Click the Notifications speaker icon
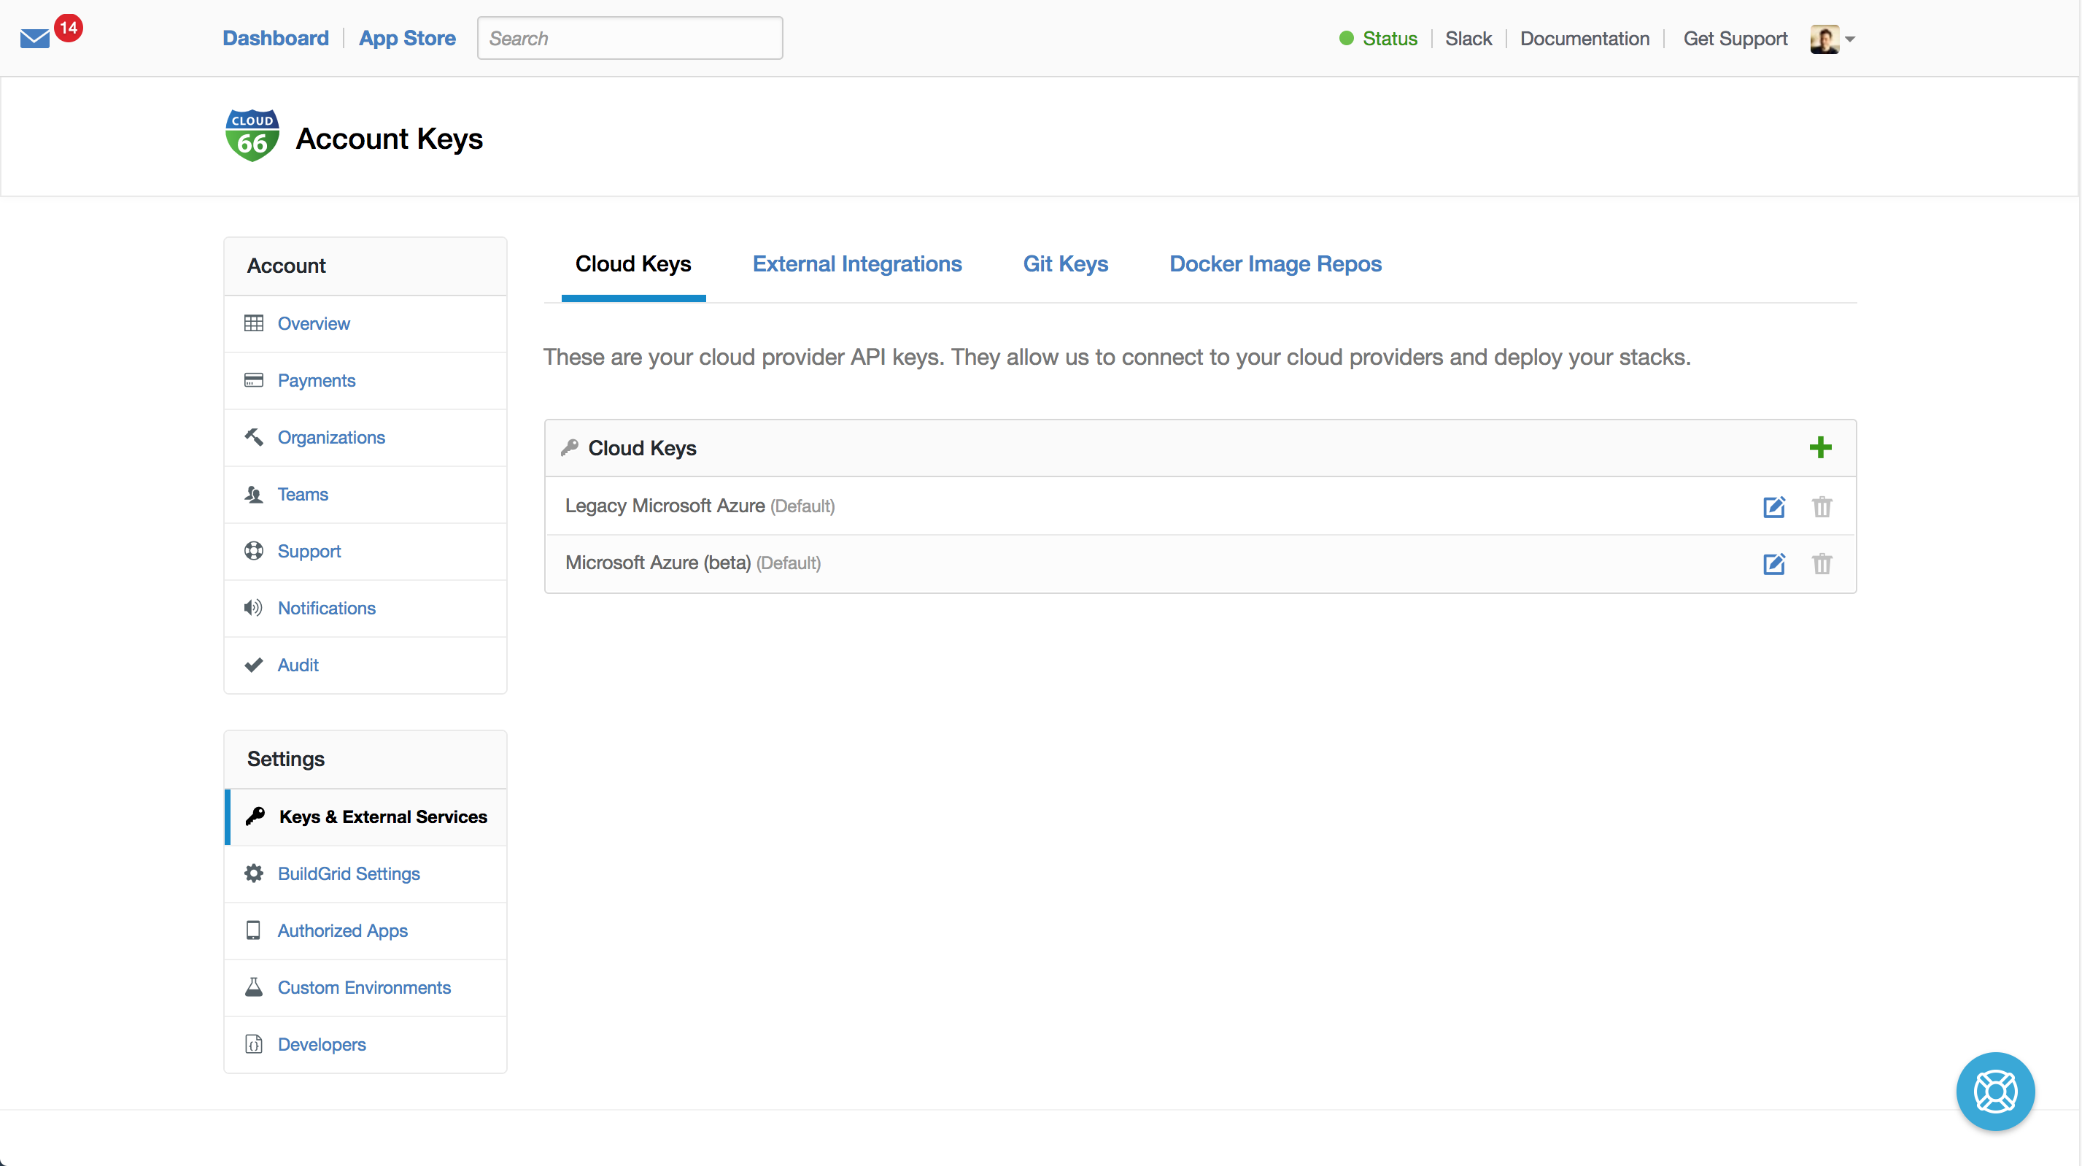This screenshot has width=2082, height=1166. click(x=254, y=607)
